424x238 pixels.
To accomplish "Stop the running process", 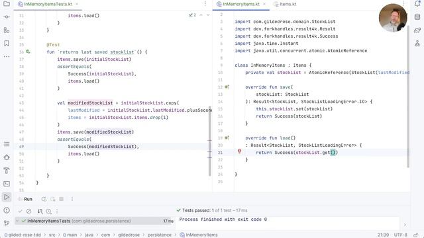I will click(62, 199).
